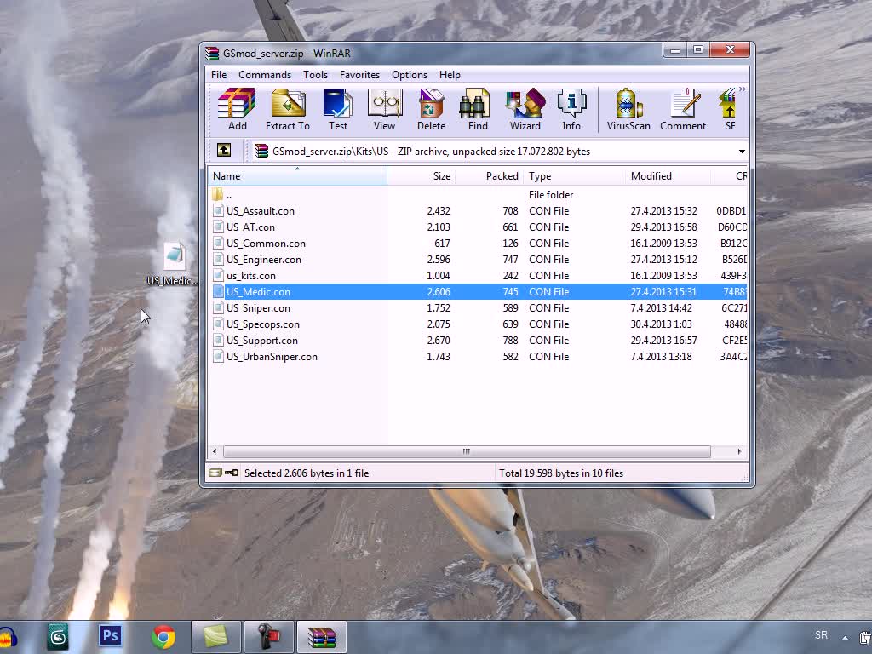This screenshot has height=654, width=872.
Task: Select the US_Medic desktop file icon
Action: click(x=173, y=264)
